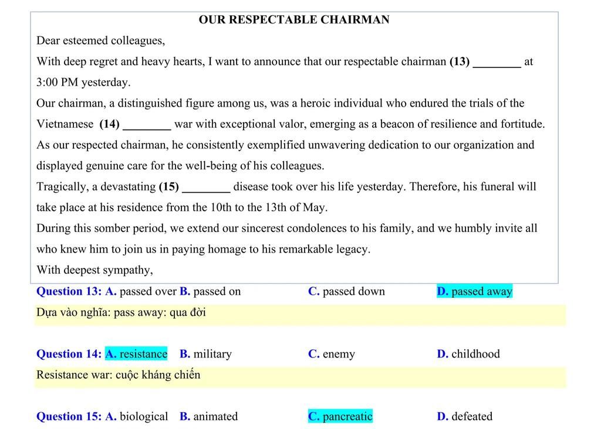Select highlighted answer A. resistance
601x429 pixels.
pos(136,354)
